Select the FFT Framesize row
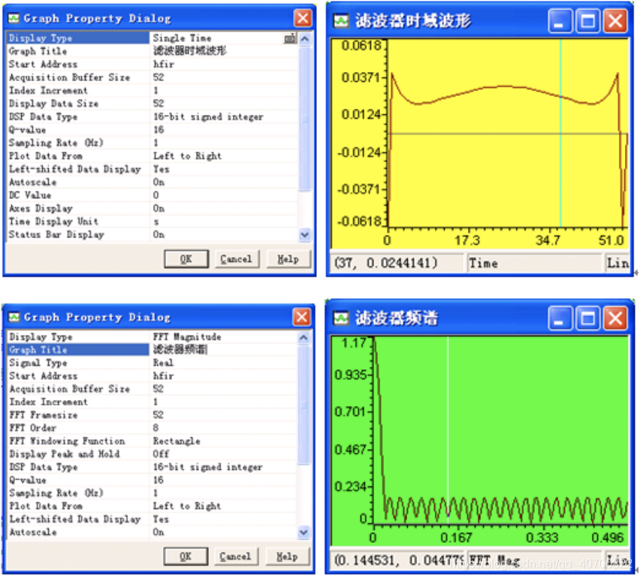640x578 pixels. click(152, 415)
